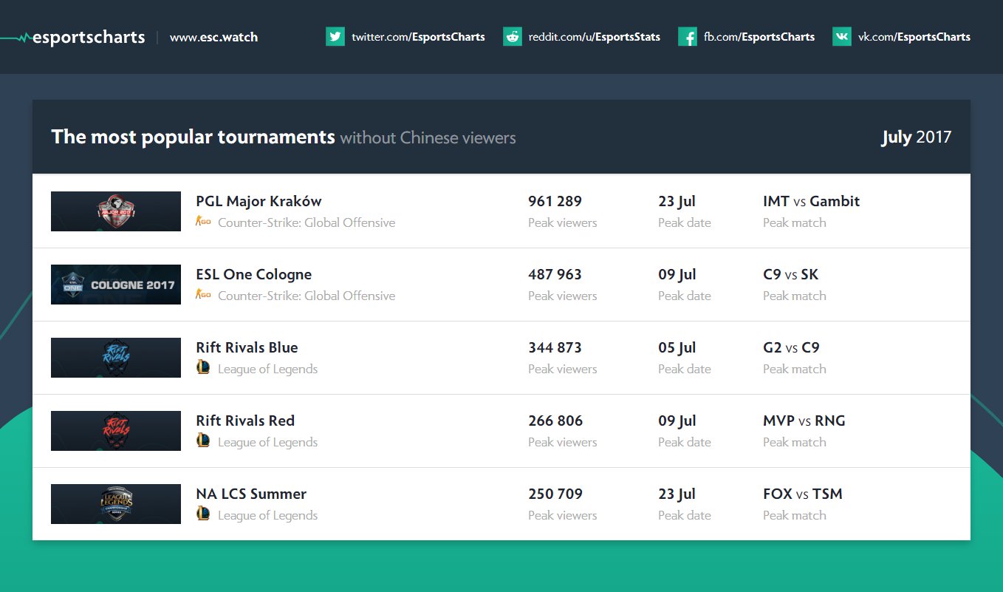This screenshot has height=592, width=1003.
Task: Click the without Chinese viewers subtitle
Action: [x=428, y=137]
